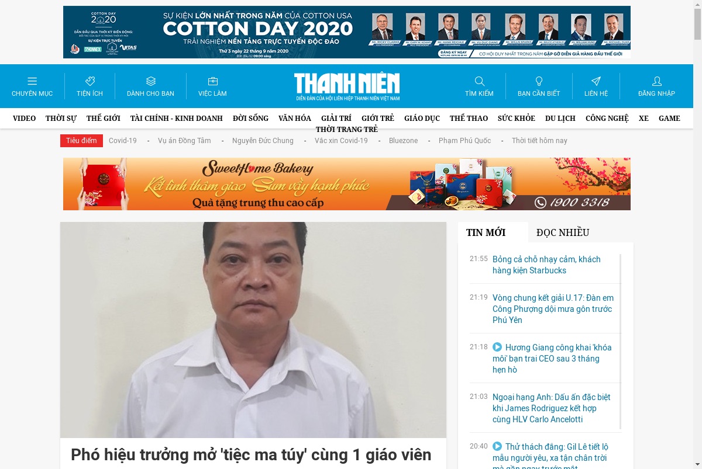Open the Dành cho bạn layers icon
Viewport: 702px width, 469px height.
(x=150, y=81)
